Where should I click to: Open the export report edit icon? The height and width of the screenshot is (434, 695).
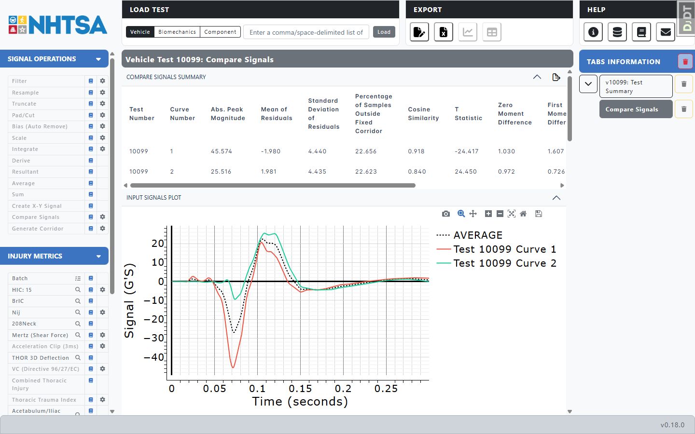tap(419, 32)
